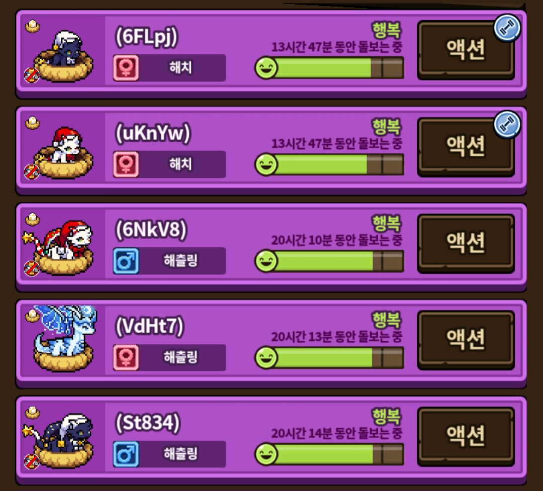Image resolution: width=543 pixels, height=491 pixels.
Task: Select the blue dragon VdHt7 thumbnail
Action: [x=63, y=338]
